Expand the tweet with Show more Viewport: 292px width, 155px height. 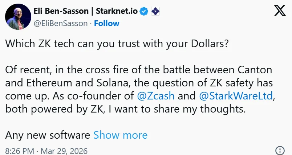pos(121,135)
